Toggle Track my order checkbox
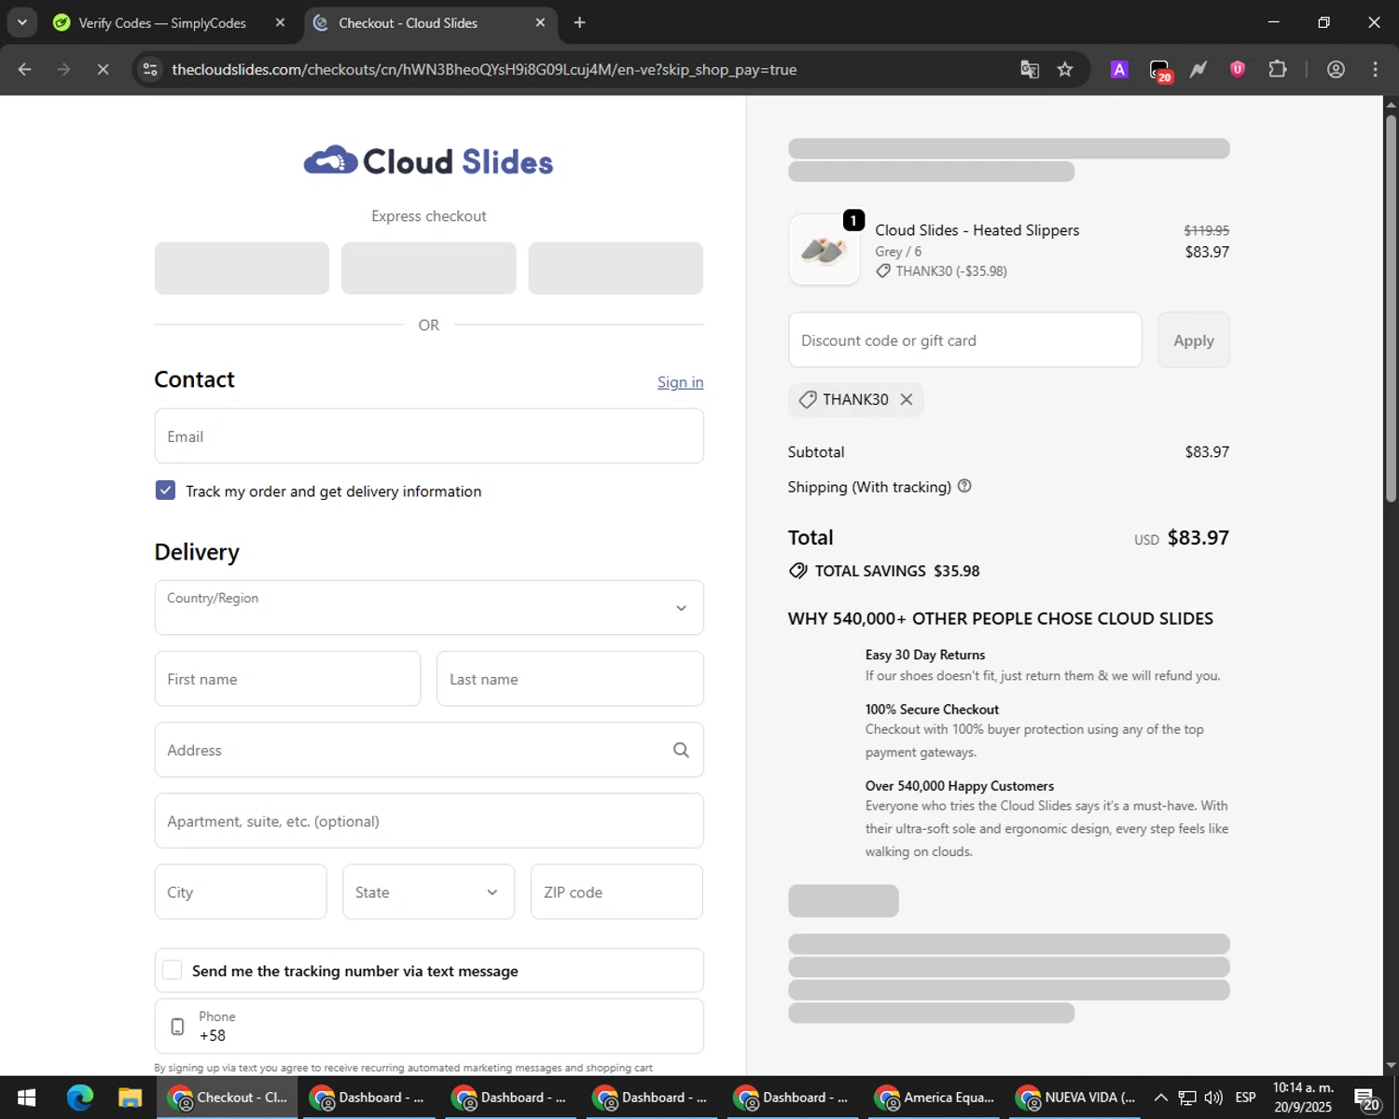The image size is (1399, 1119). coord(165,490)
